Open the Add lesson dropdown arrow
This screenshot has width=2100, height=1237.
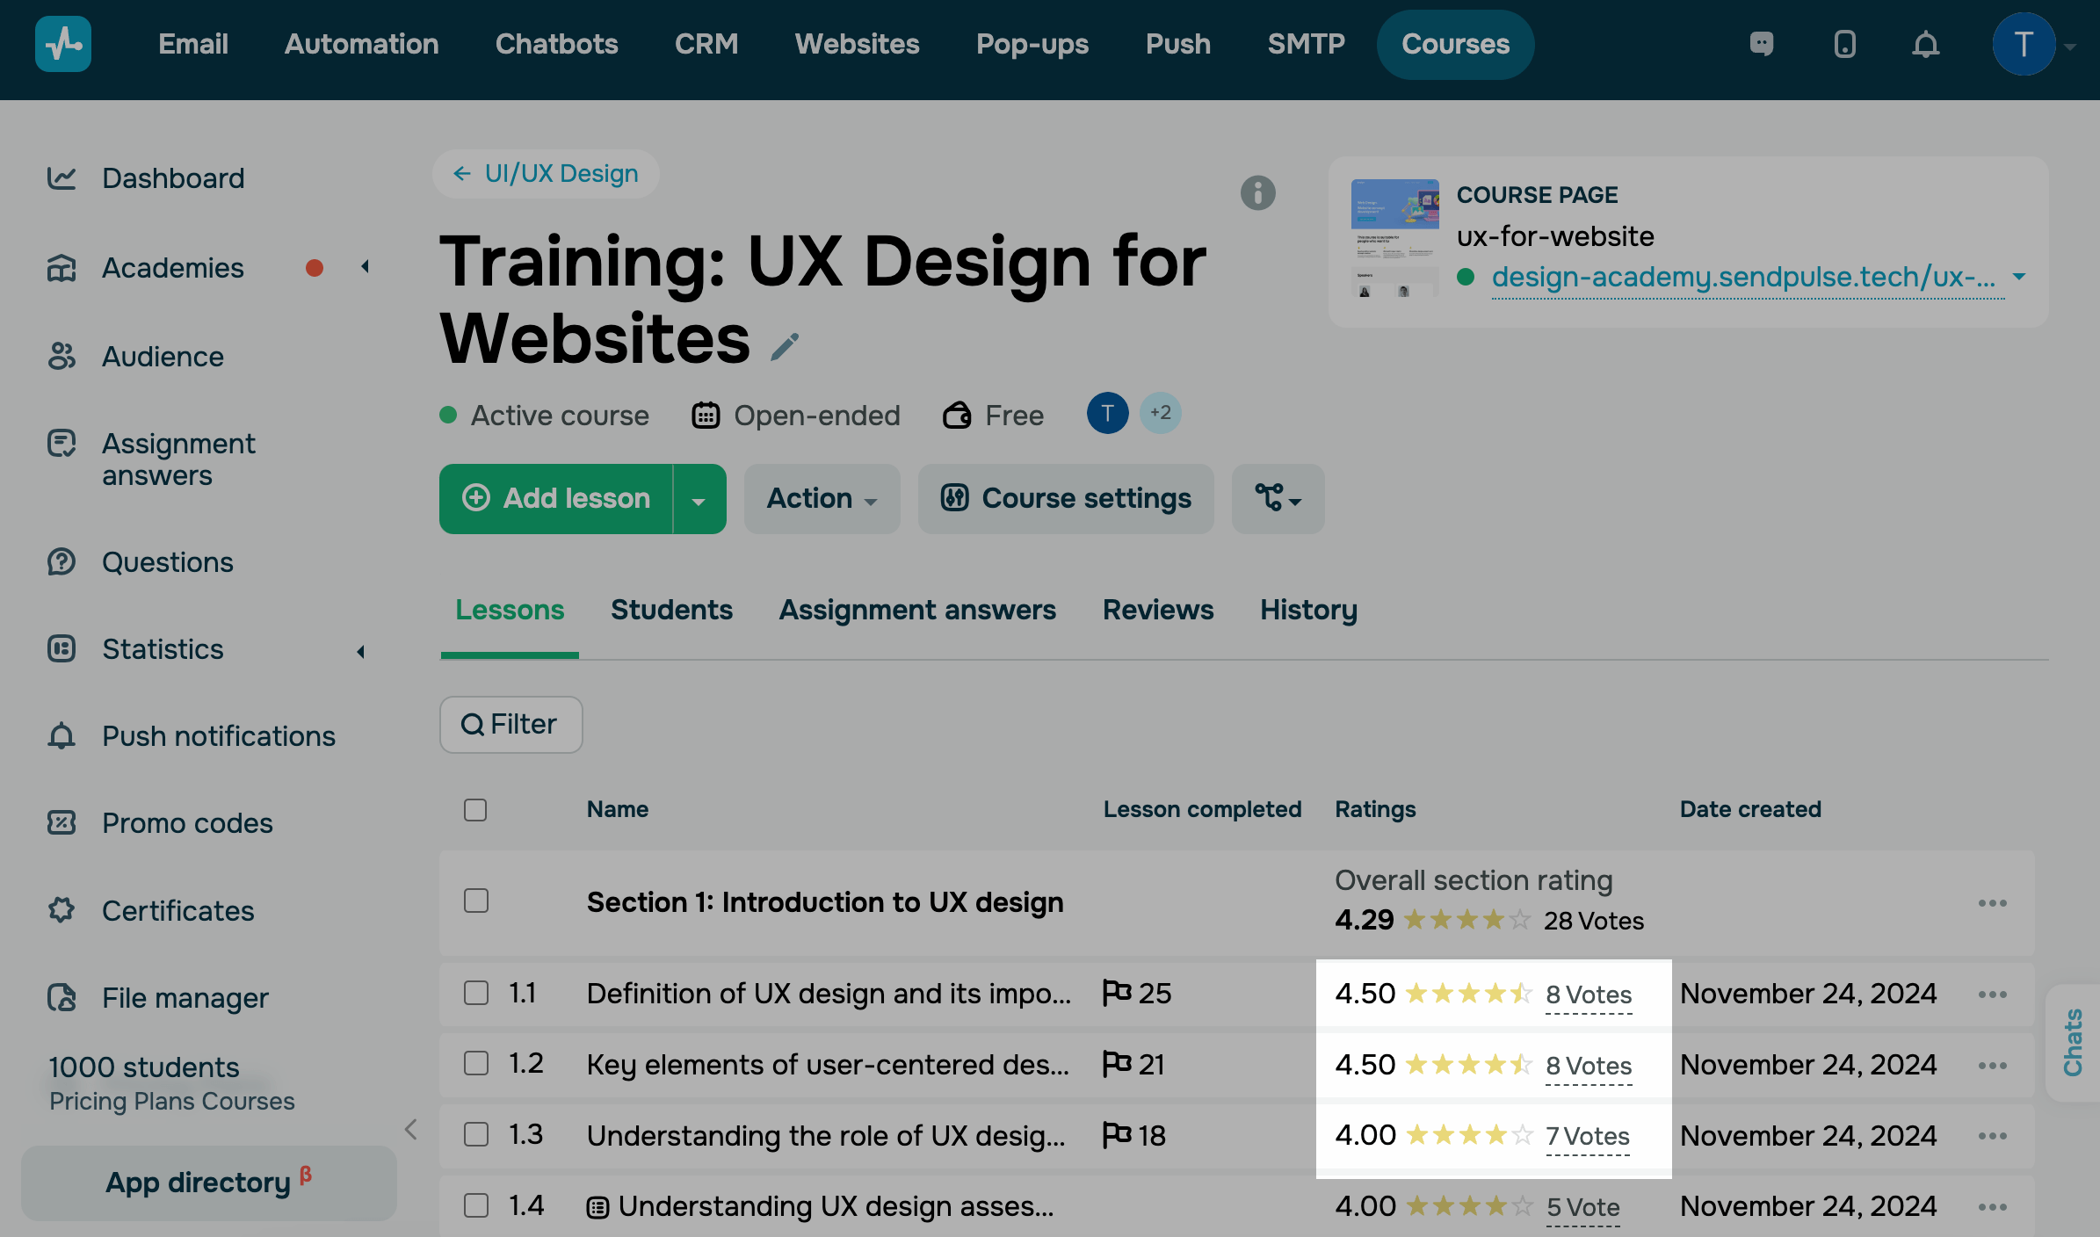(699, 499)
